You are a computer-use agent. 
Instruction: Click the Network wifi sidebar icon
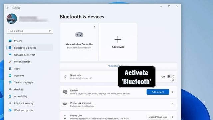(x=10, y=55)
